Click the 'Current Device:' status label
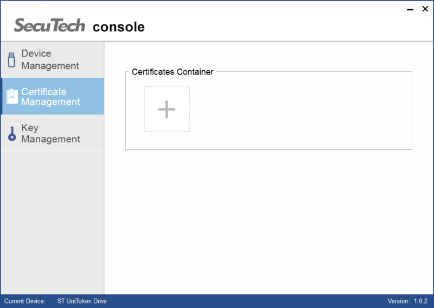 pos(25,301)
